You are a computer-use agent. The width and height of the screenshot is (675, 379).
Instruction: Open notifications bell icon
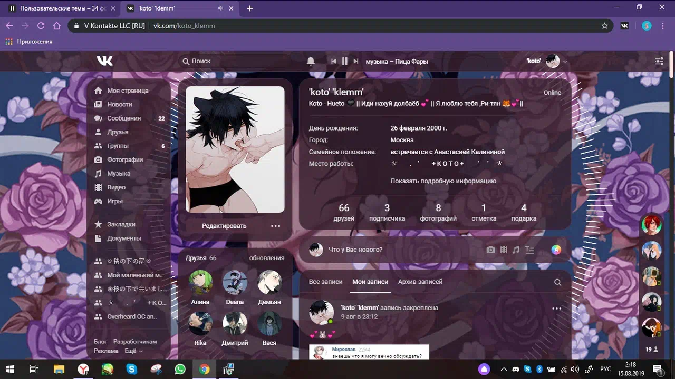coord(311,61)
